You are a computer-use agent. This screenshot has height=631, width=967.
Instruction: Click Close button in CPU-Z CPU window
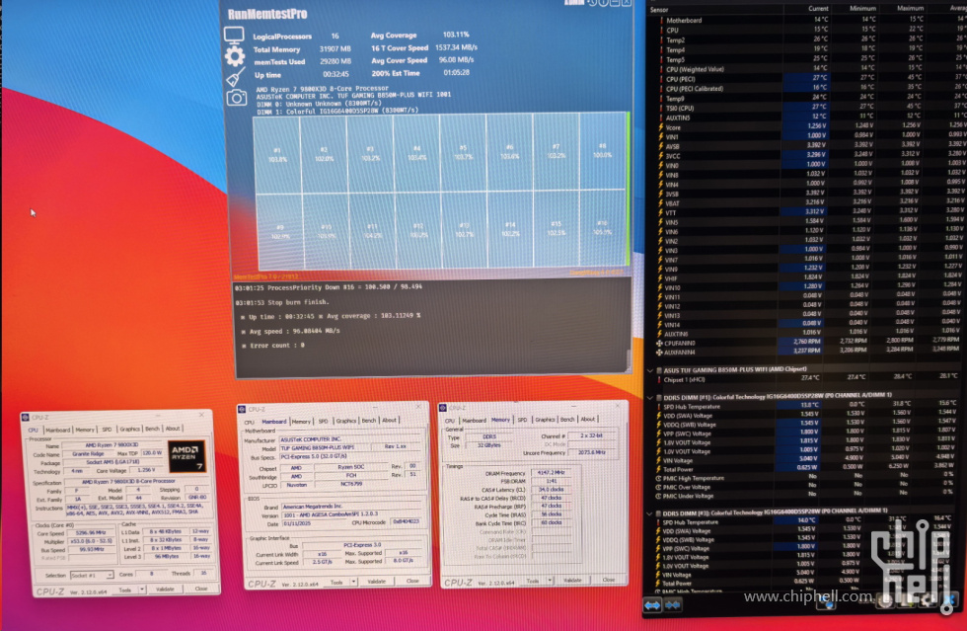[201, 589]
